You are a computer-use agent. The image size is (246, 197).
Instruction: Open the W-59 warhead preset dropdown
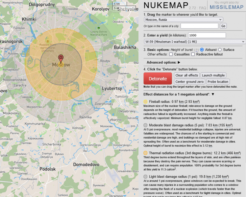(x=195, y=42)
